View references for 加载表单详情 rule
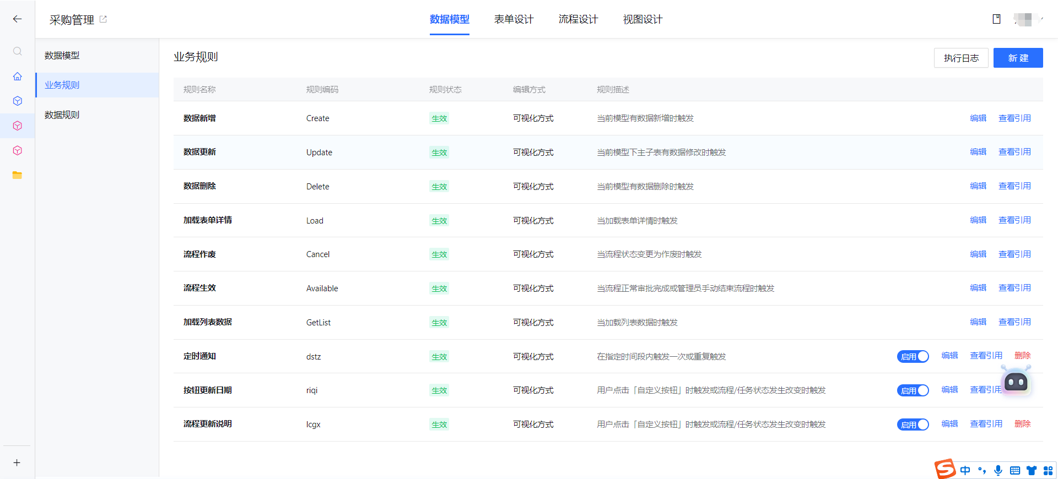The width and height of the screenshot is (1058, 479). click(x=1014, y=220)
